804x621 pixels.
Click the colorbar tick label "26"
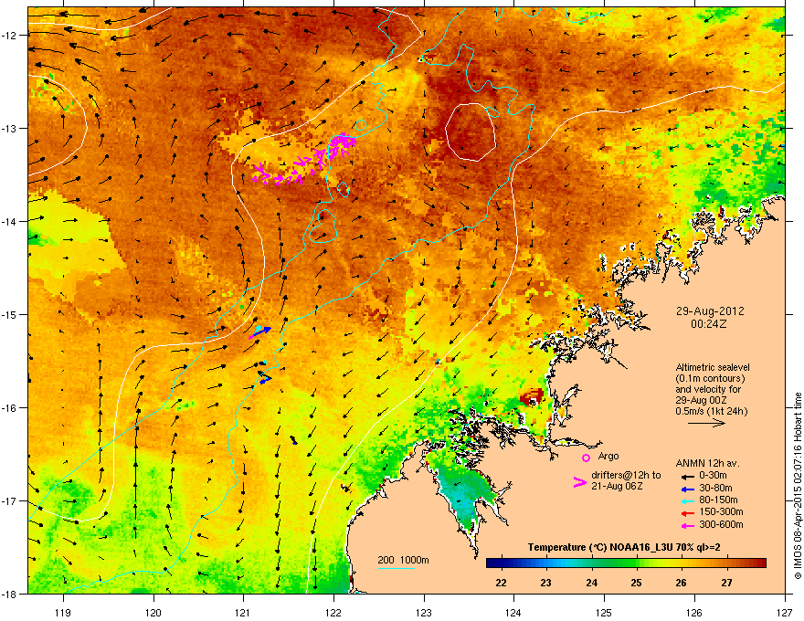[x=681, y=583]
